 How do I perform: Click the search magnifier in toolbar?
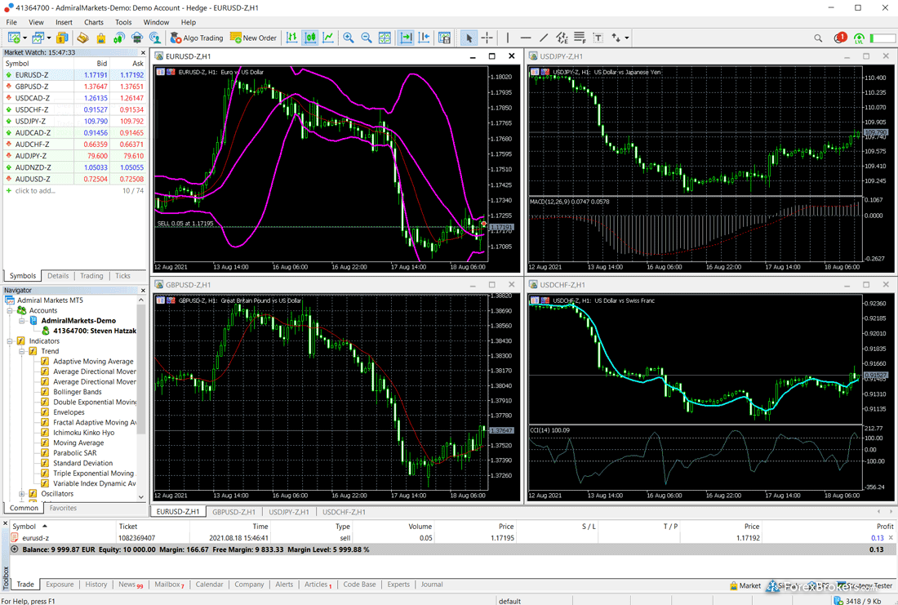(818, 38)
